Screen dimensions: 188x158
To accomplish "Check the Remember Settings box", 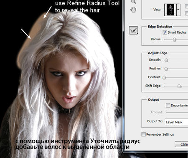I will pyautogui.click(x=143, y=134).
